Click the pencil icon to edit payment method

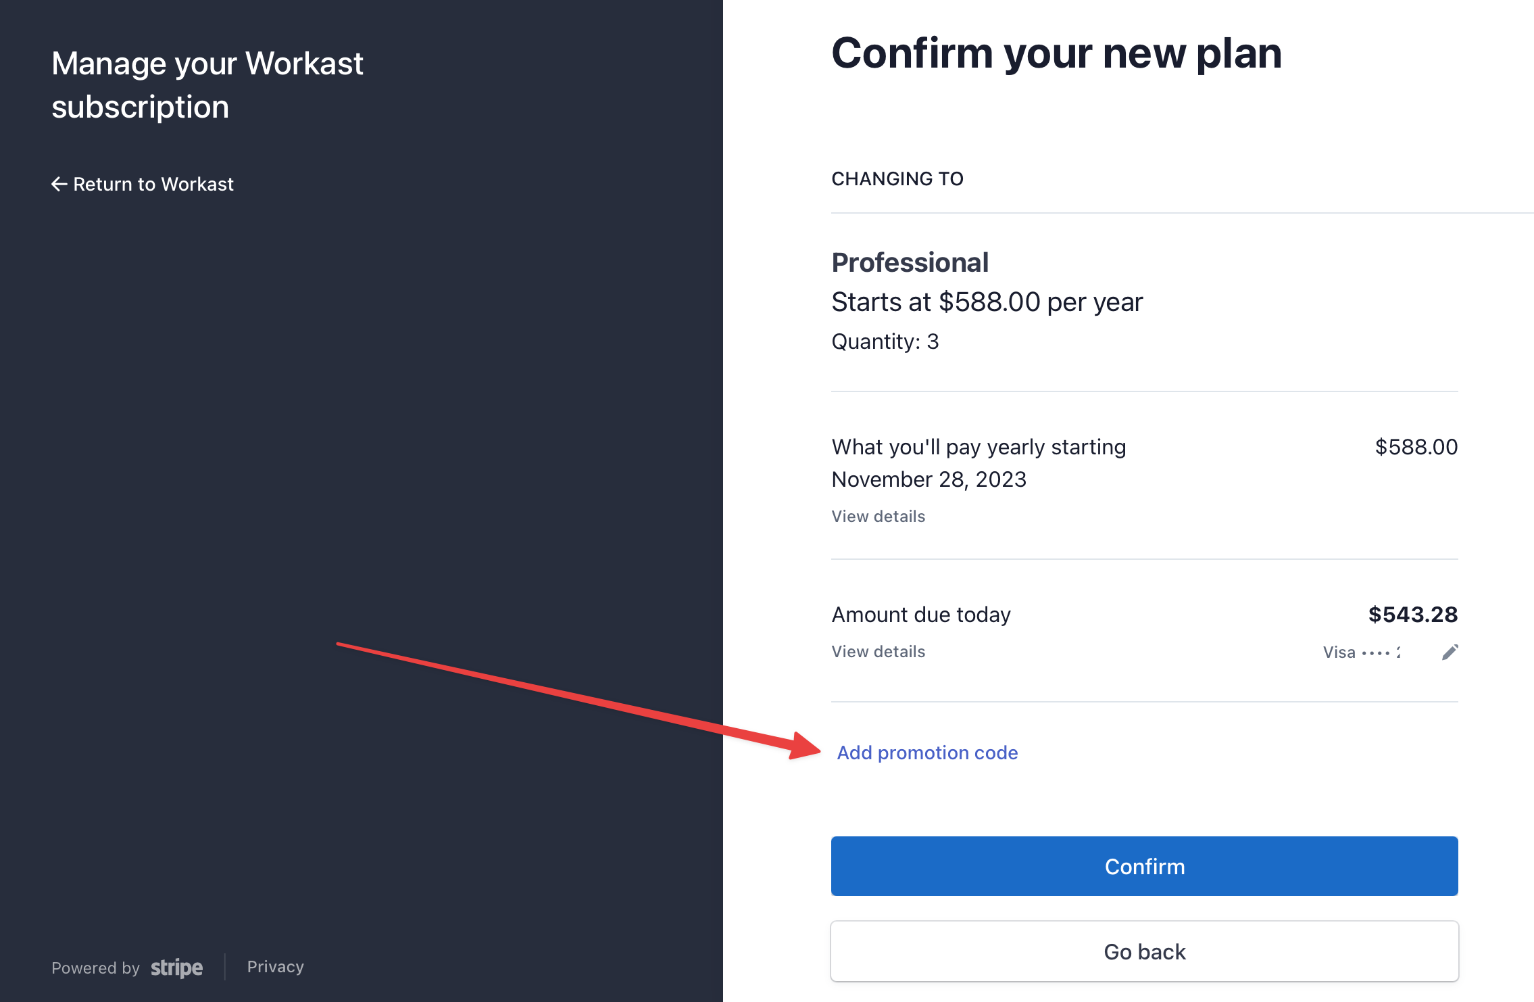[x=1450, y=652]
